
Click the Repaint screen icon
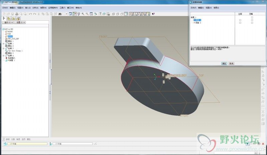click(70, 14)
